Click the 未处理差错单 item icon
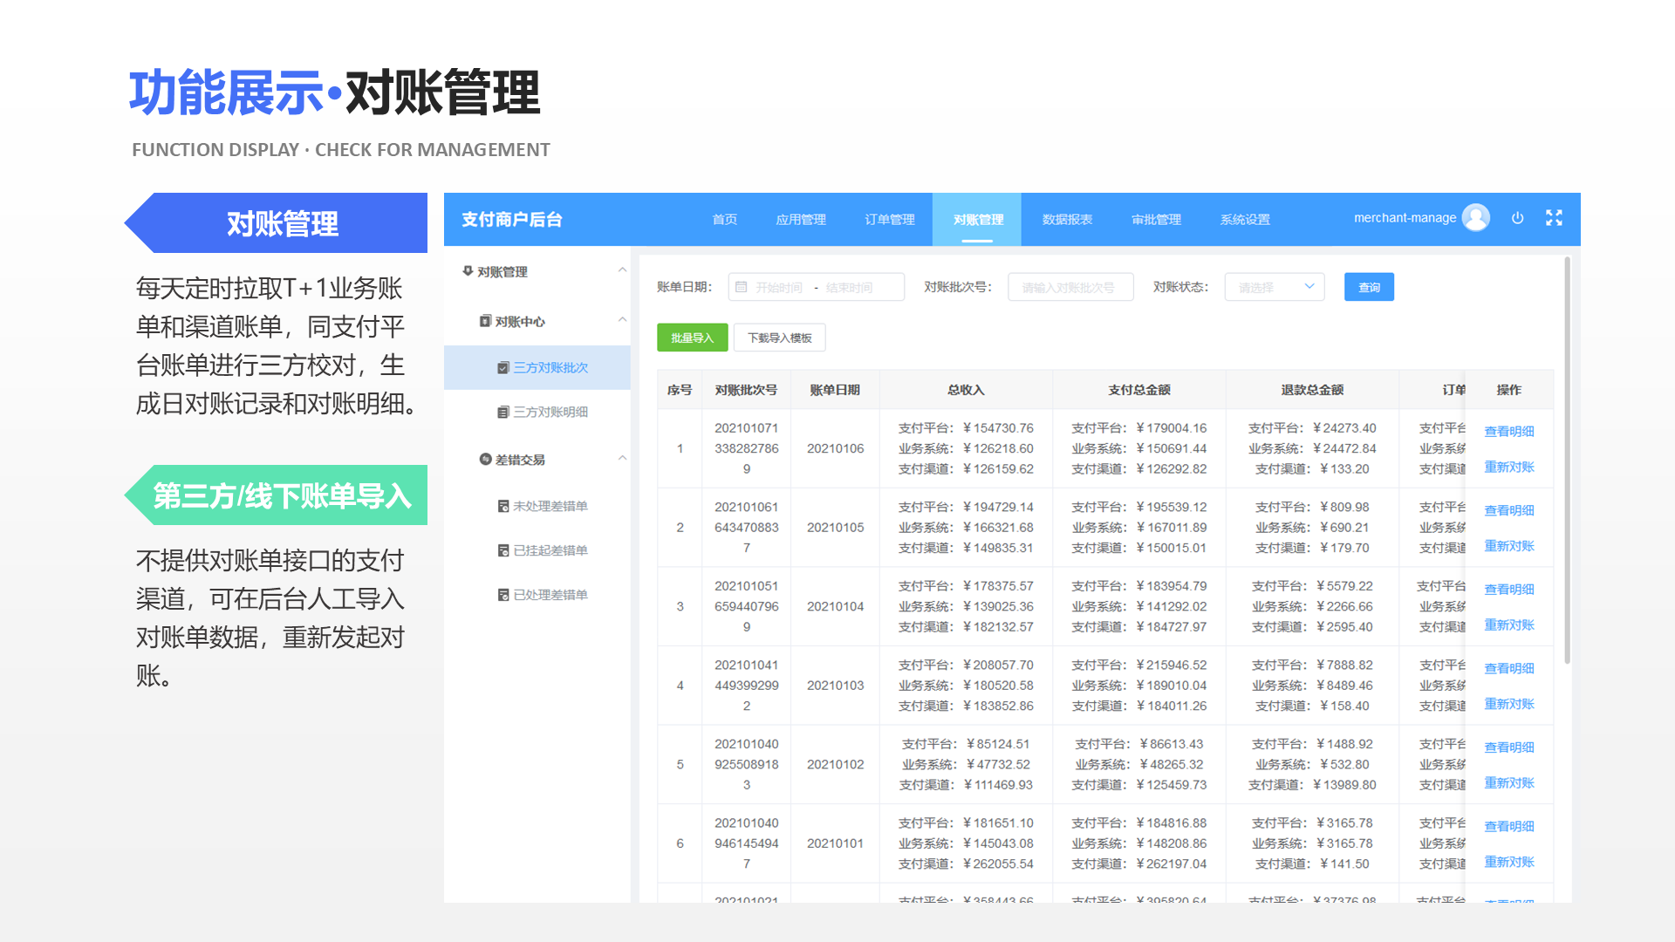Image resolution: width=1675 pixels, height=942 pixels. pos(502,505)
